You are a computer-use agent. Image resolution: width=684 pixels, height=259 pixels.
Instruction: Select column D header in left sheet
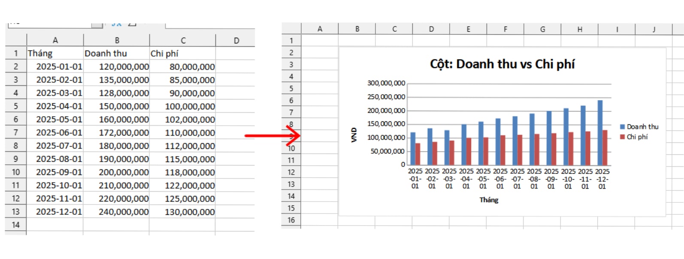click(x=235, y=40)
